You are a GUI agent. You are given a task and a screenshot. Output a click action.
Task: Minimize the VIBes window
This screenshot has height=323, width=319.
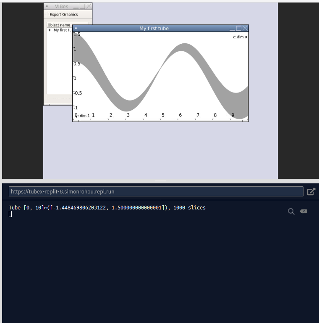click(x=76, y=7)
